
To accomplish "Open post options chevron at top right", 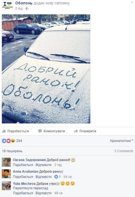I will [x=132, y=2].
